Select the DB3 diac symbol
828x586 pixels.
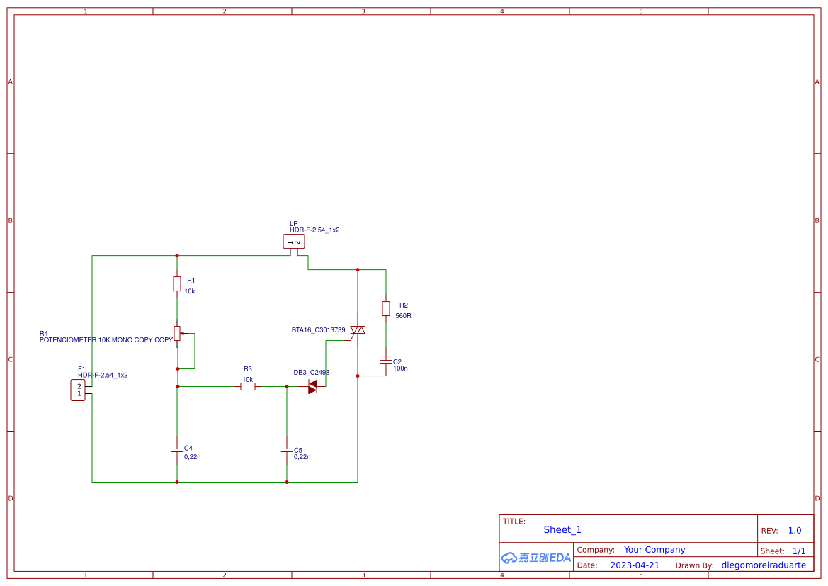[x=312, y=386]
